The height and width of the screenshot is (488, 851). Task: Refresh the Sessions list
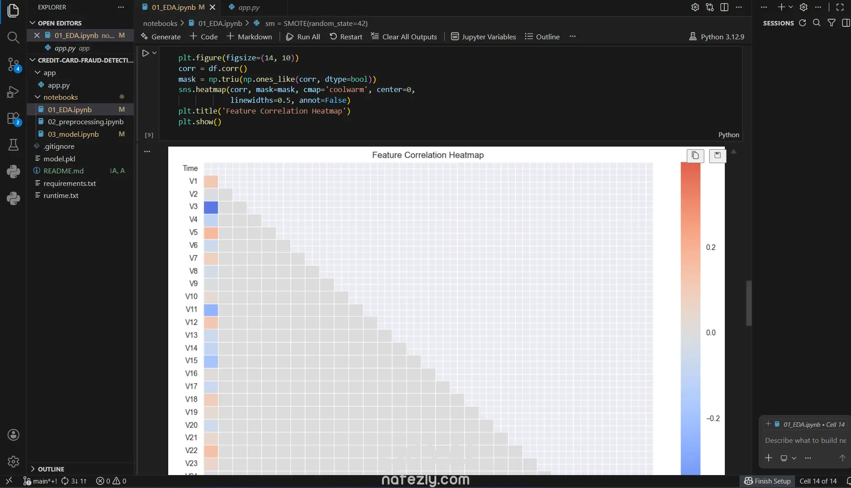(802, 23)
